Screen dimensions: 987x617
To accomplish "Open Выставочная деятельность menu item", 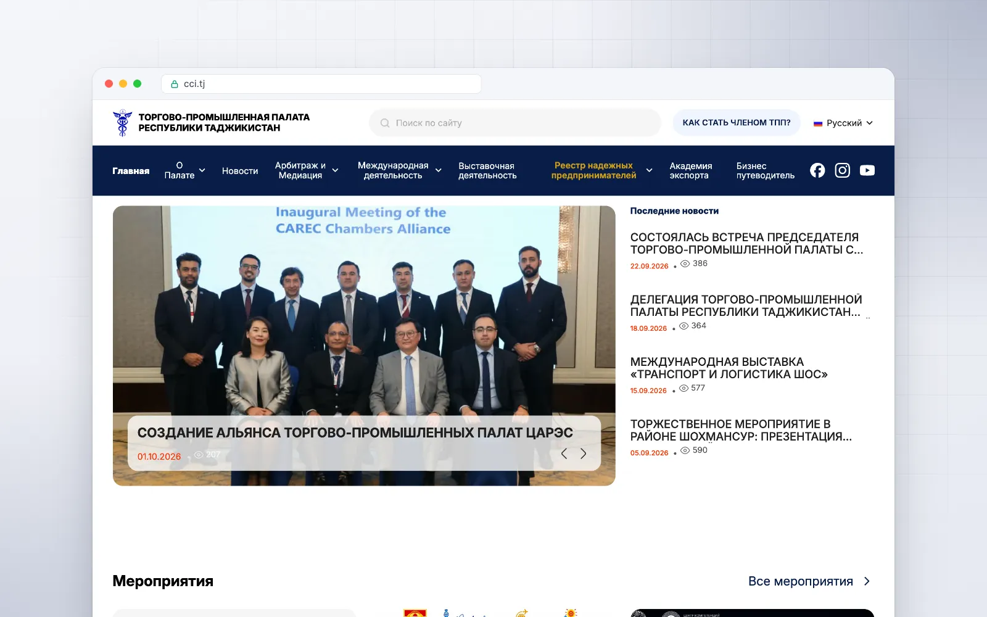I will pos(487,171).
